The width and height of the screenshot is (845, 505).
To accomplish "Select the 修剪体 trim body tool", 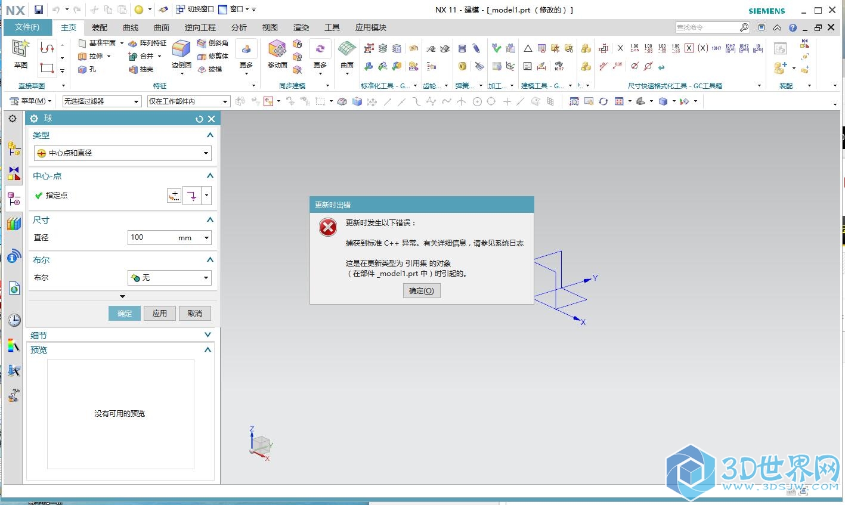I will 213,56.
